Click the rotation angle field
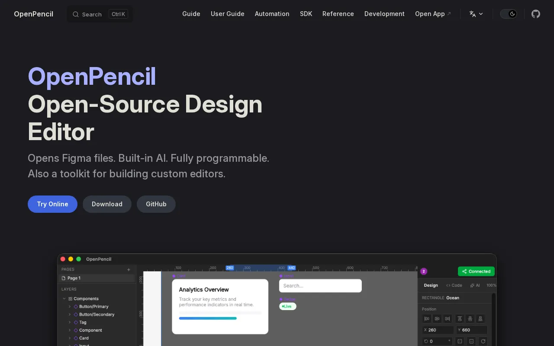Image resolution: width=554 pixels, height=346 pixels. pos(438,341)
